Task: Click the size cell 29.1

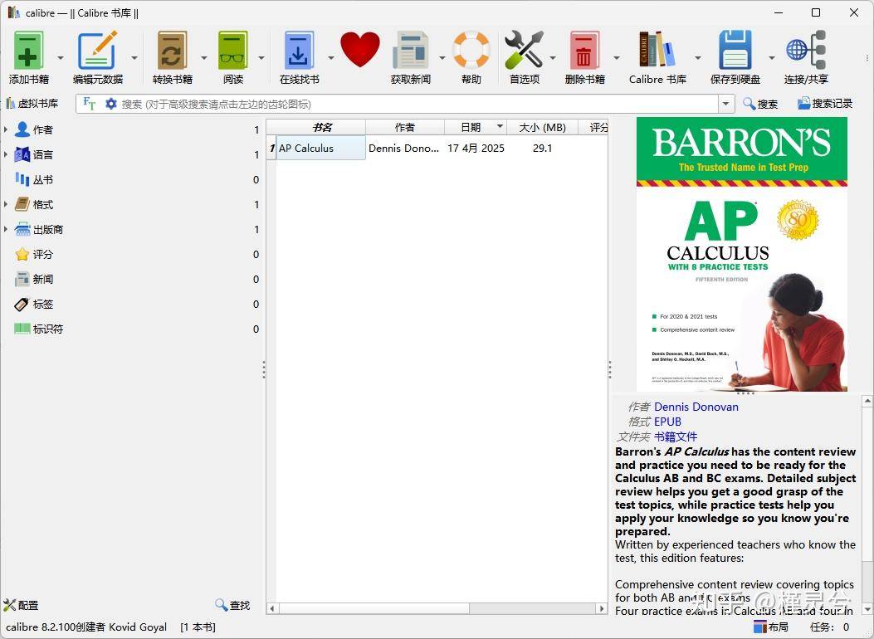Action: click(542, 149)
